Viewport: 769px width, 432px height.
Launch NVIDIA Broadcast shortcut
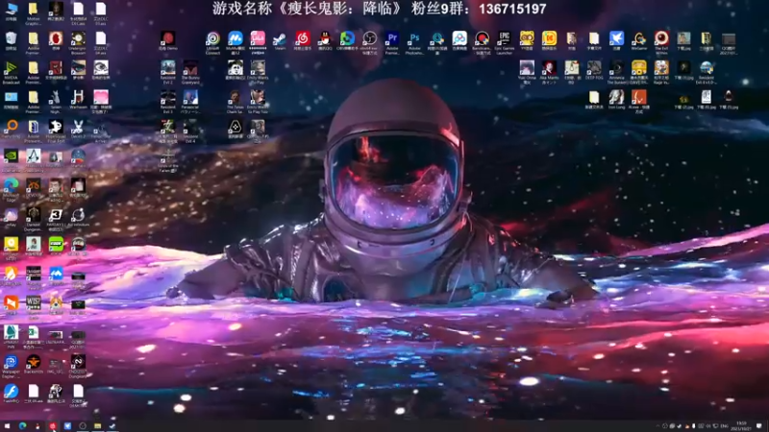pyautogui.click(x=11, y=73)
